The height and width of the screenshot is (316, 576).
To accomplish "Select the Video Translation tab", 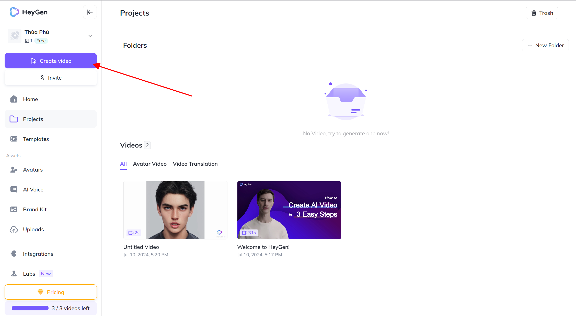I will pos(195,163).
